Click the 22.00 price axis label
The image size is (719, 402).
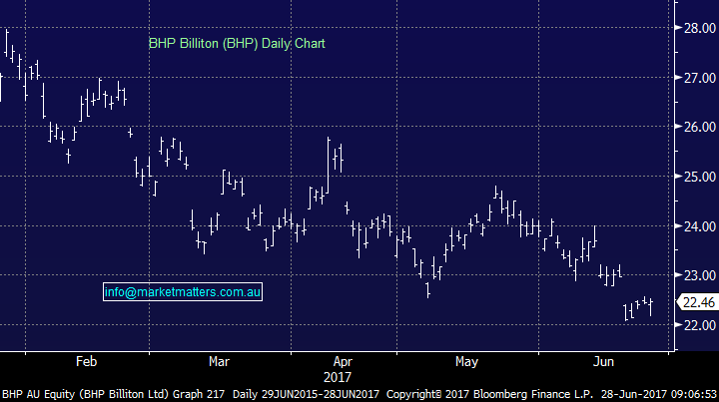pos(700,325)
